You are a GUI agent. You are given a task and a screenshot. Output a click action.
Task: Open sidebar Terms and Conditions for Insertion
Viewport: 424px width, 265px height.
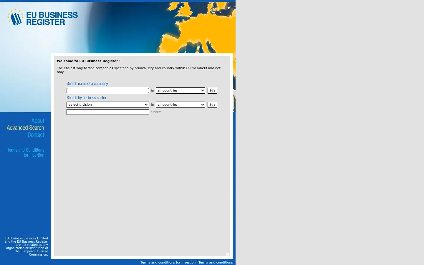[26, 153]
